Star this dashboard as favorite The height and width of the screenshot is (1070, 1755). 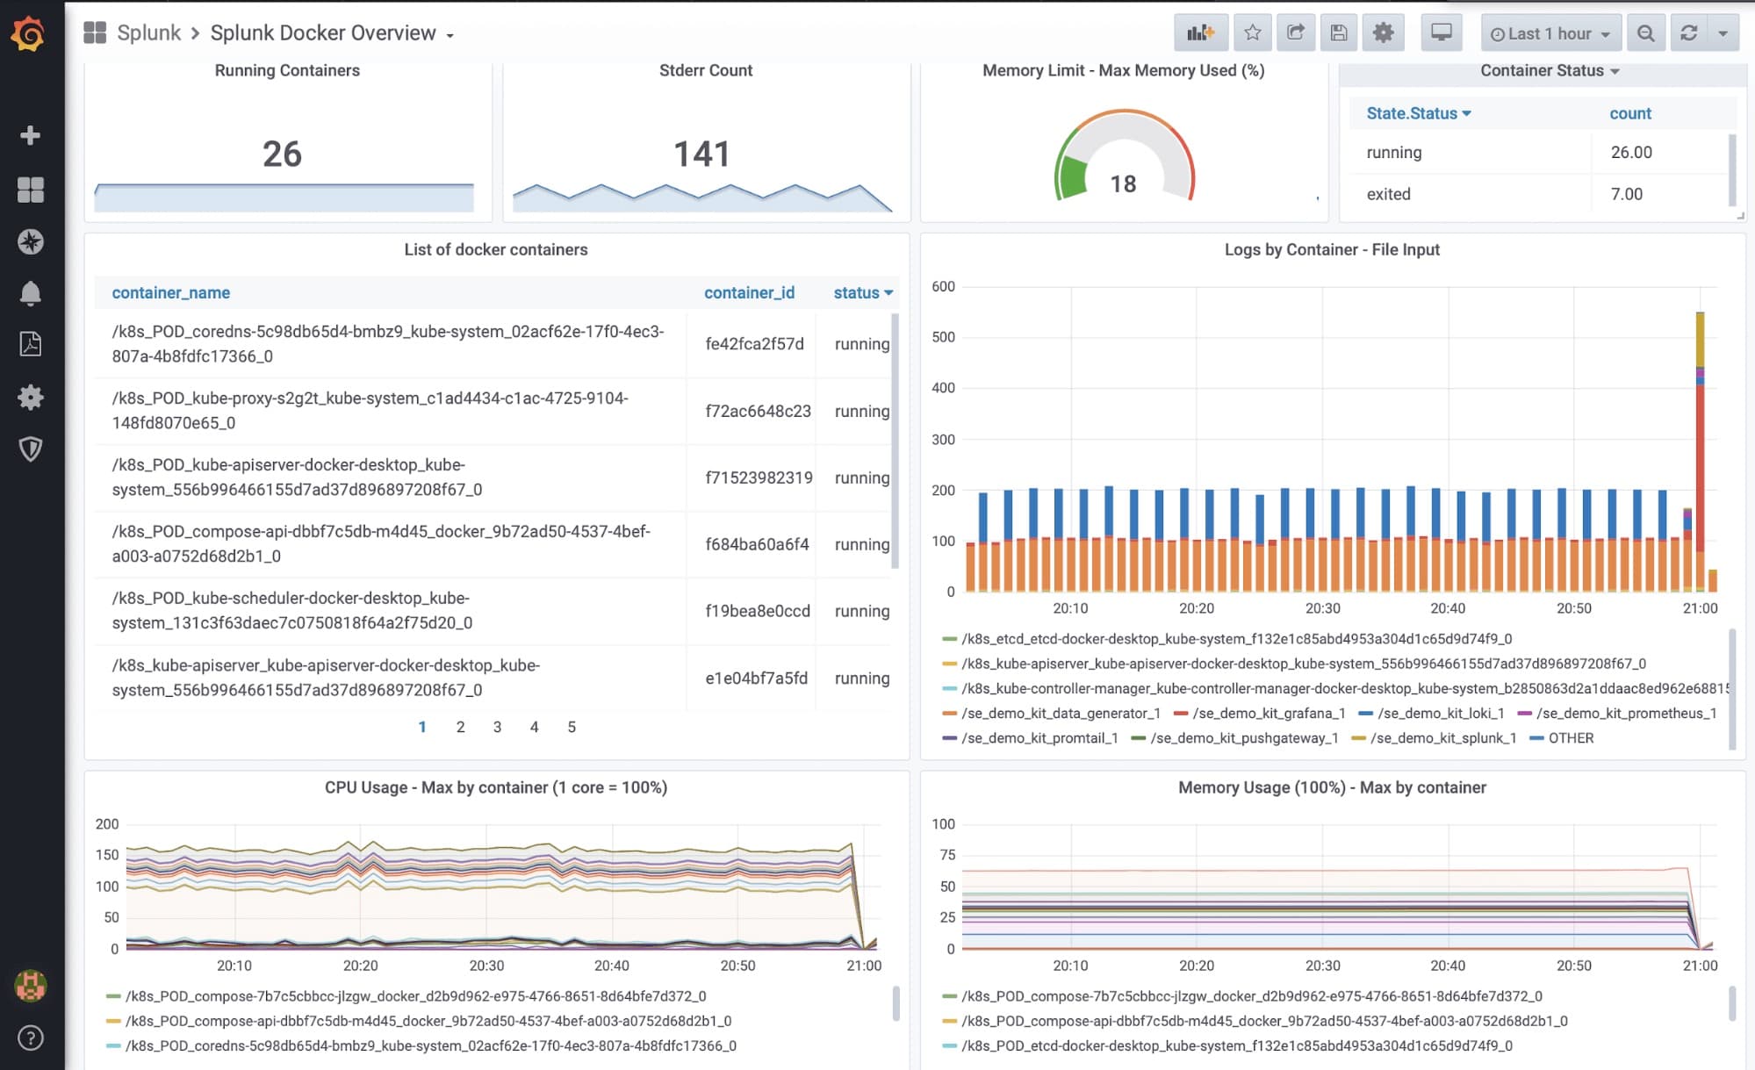click(1252, 33)
